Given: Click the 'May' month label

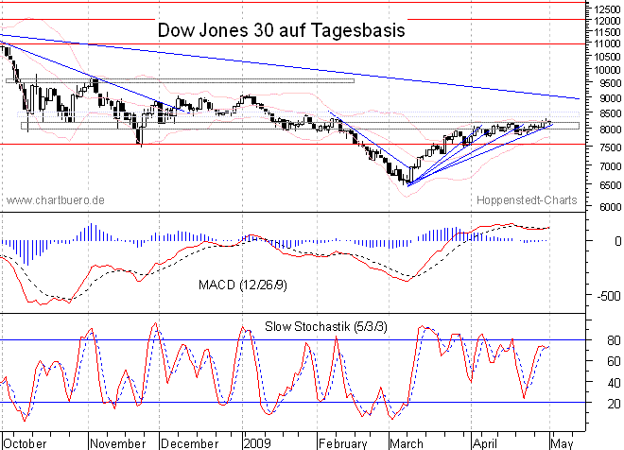Looking at the screenshot, I should click(562, 443).
